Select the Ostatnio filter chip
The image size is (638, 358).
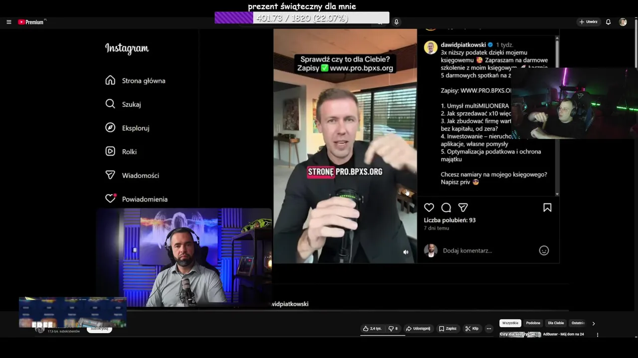coord(578,323)
